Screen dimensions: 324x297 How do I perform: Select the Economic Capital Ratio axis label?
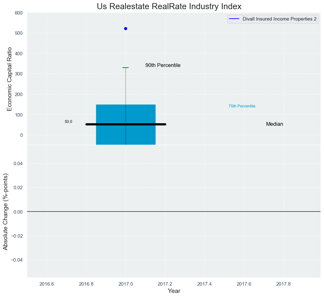(x=9, y=79)
